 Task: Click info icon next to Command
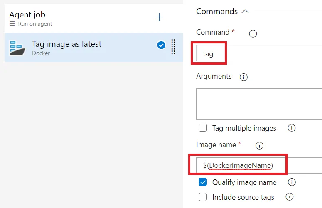[x=253, y=33]
